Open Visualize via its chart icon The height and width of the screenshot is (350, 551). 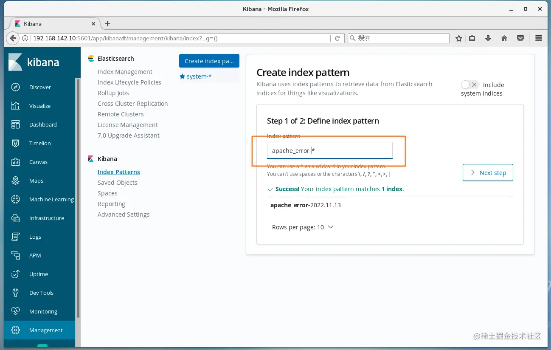[16, 106]
